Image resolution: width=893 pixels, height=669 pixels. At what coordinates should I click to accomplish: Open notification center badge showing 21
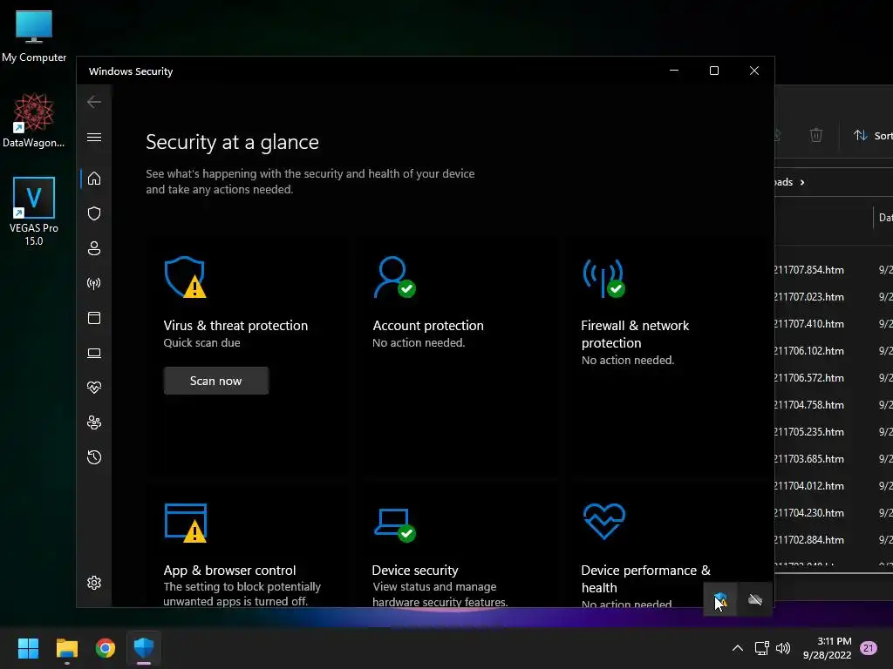[x=868, y=648]
